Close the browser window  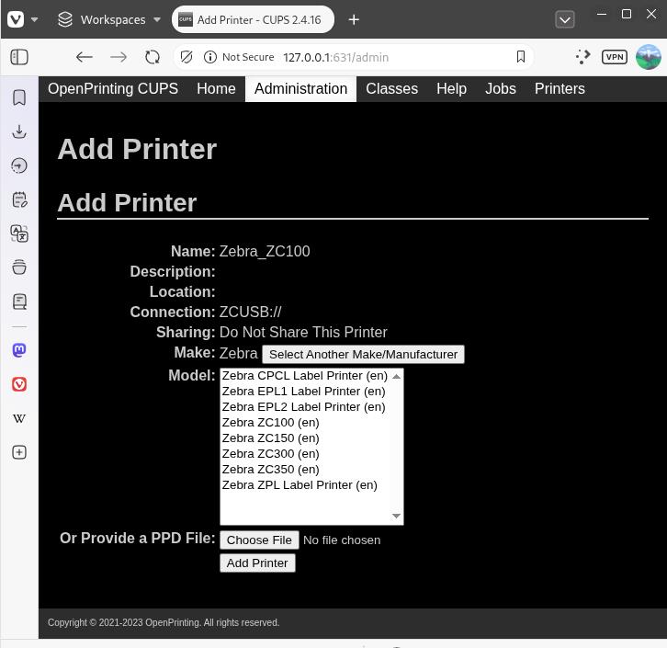point(650,14)
